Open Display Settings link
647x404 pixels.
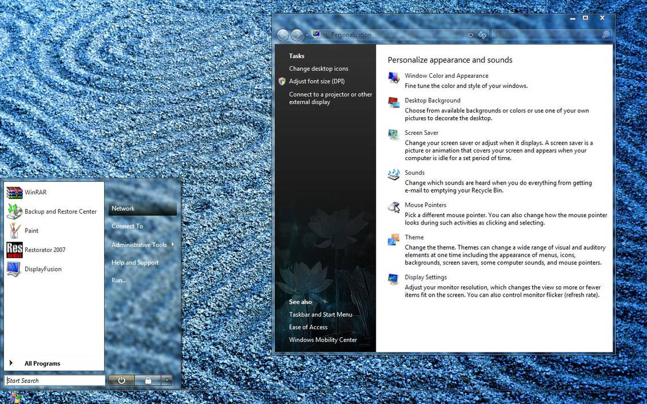click(426, 278)
